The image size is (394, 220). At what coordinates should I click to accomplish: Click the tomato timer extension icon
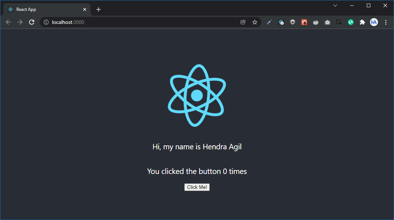pos(315,22)
